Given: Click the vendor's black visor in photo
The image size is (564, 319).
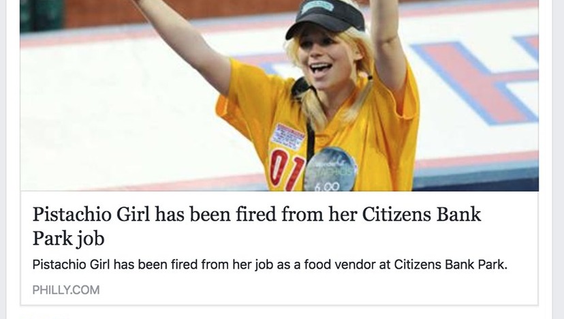Looking at the screenshot, I should pos(324,18).
